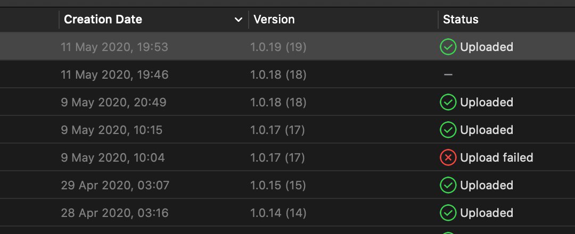Select the 11 May 2020, 19:46 archive
Image resolution: width=575 pixels, height=234 pixels.
[114, 74]
